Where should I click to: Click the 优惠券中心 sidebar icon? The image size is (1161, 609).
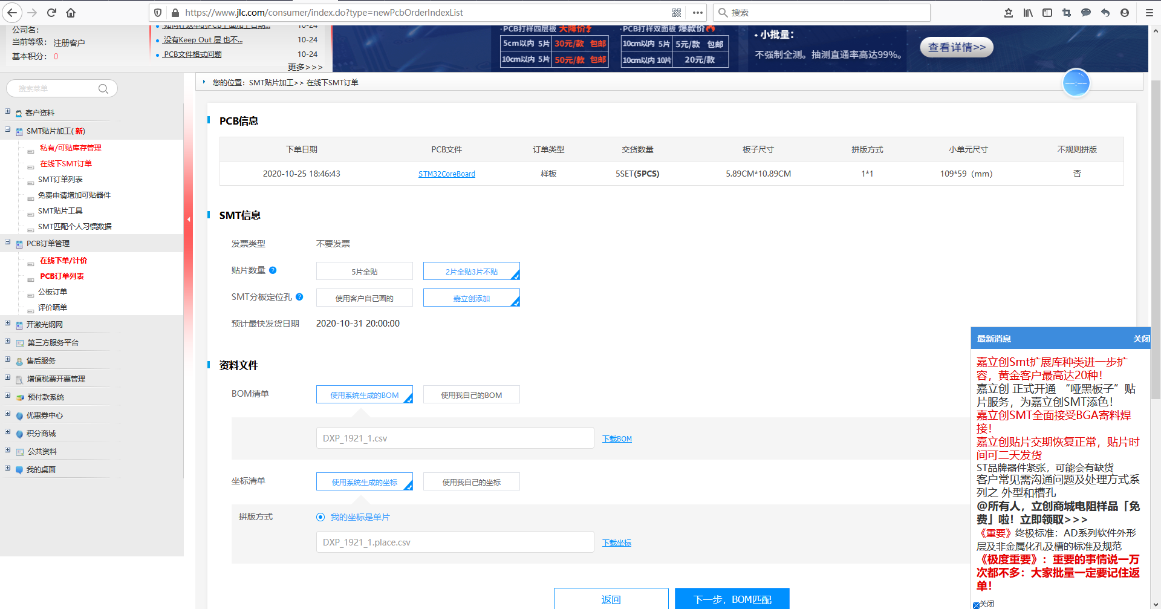[19, 415]
